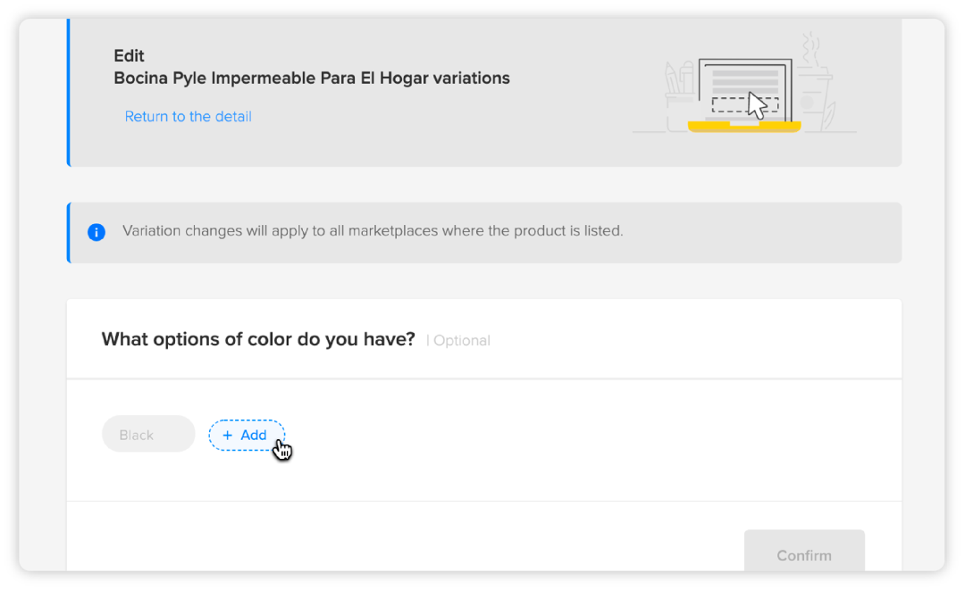Screen dimensions: 965x590
Task: Click the Add button to add a color
Action: click(x=247, y=436)
